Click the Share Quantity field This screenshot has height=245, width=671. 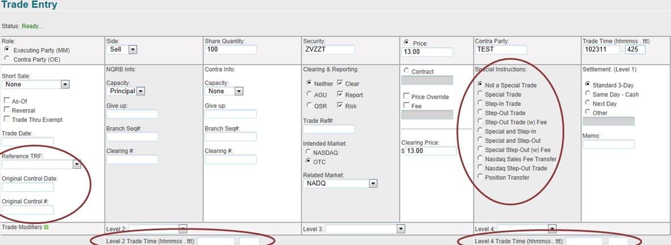click(230, 49)
